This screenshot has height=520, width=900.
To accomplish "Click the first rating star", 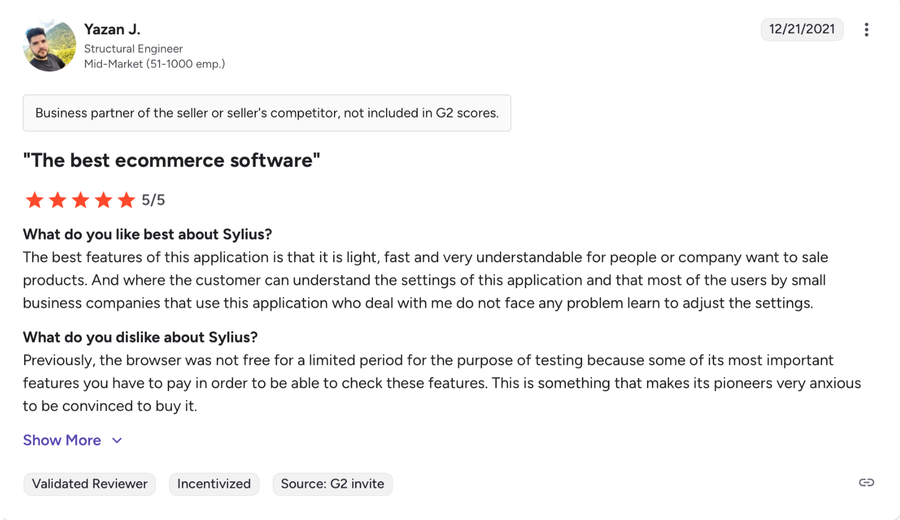I will 34,200.
